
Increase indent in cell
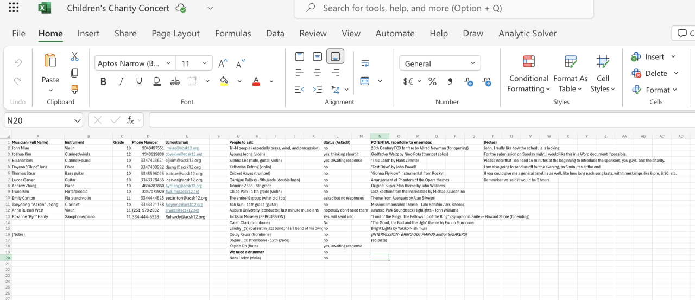pos(318,90)
